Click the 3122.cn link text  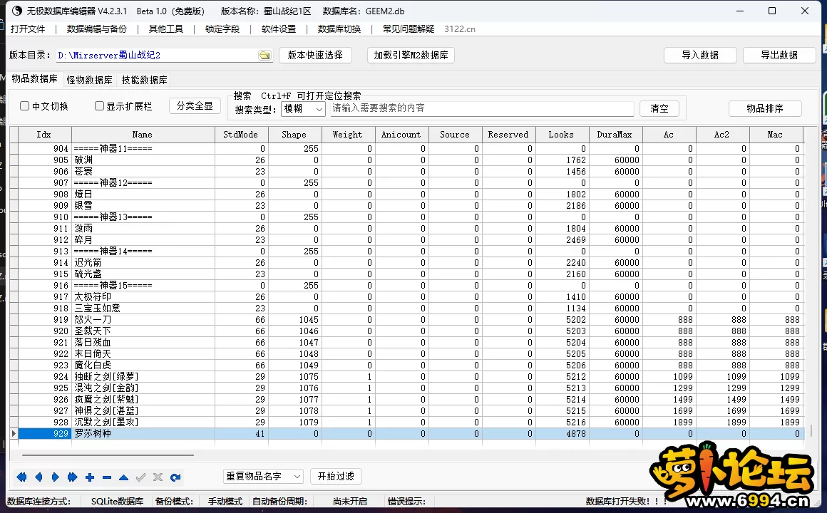click(x=459, y=29)
